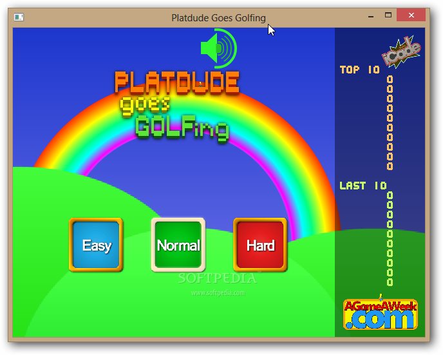Click the iCade logo badge
Screen dimensions: 443x355
(x=401, y=52)
